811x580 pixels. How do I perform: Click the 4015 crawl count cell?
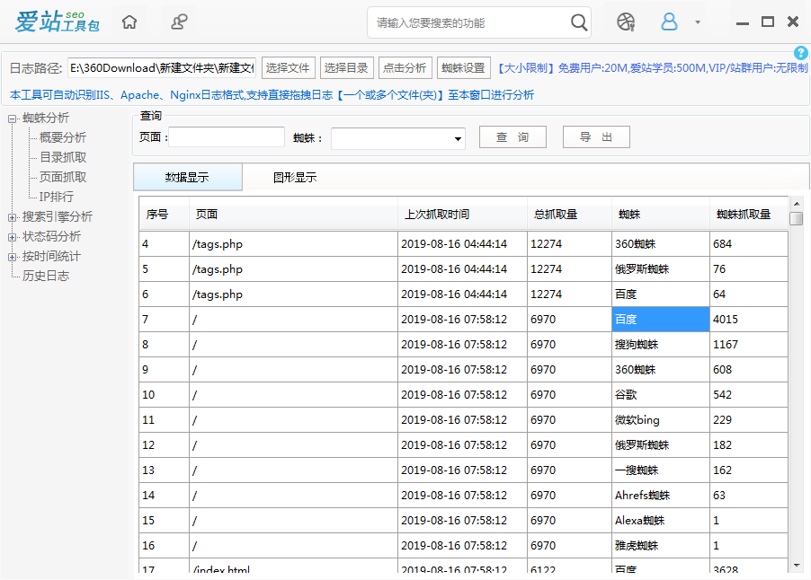tap(749, 320)
